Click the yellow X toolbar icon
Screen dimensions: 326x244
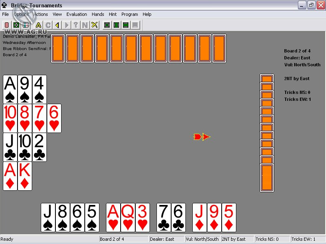(95, 25)
